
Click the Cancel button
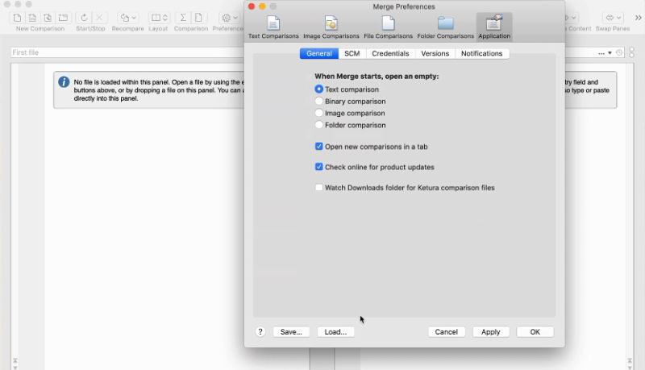[447, 332]
